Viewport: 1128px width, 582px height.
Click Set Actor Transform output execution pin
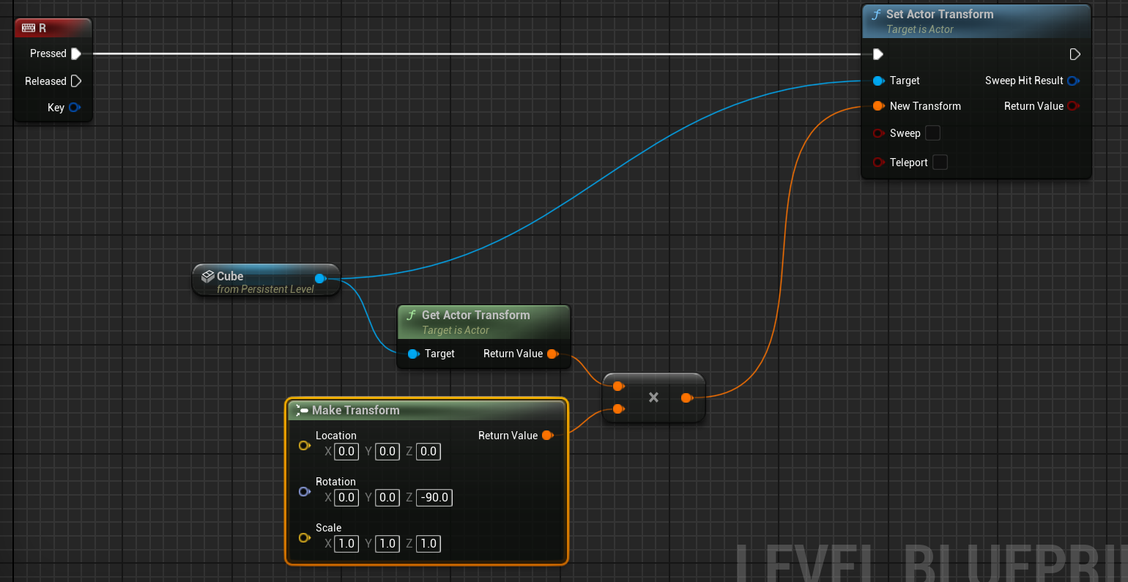pyautogui.click(x=1075, y=54)
